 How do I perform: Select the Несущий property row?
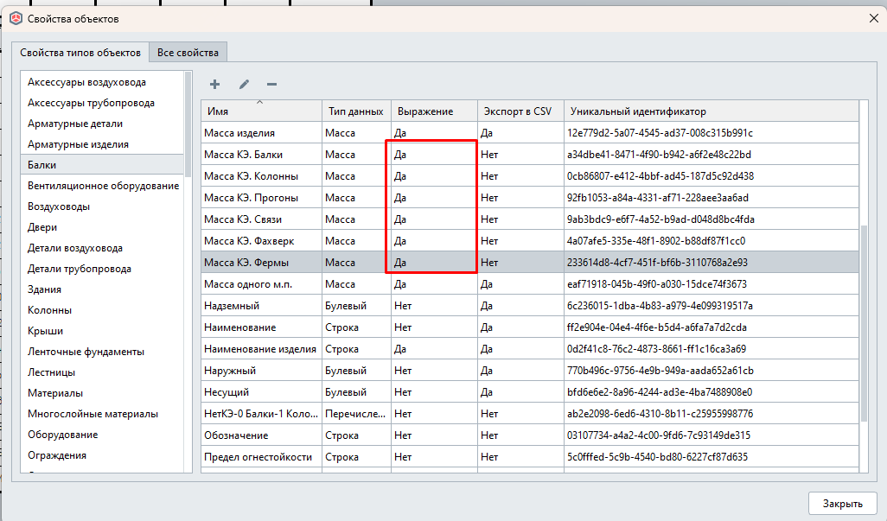click(529, 392)
